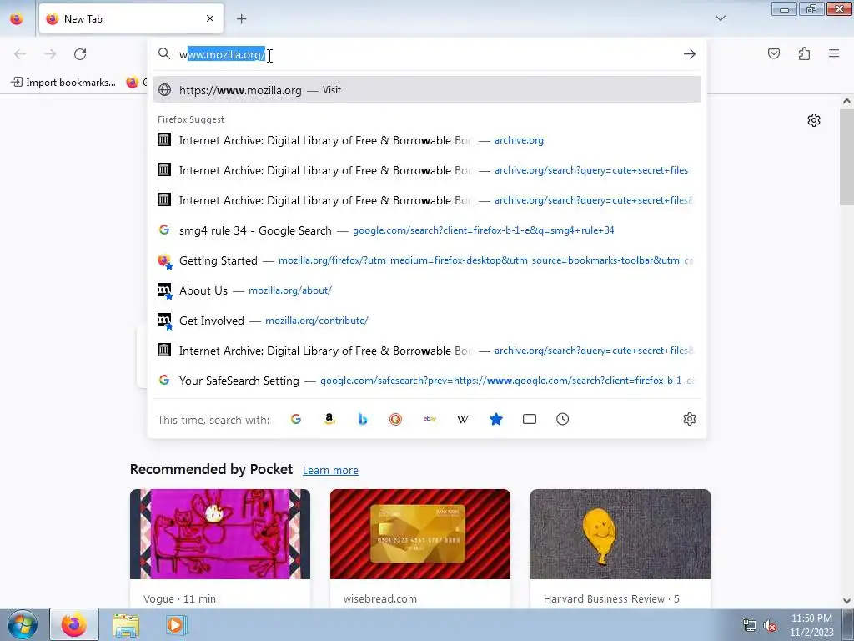This screenshot has height=641, width=854.
Task: Click the page scrollbar down arrow
Action: click(846, 601)
